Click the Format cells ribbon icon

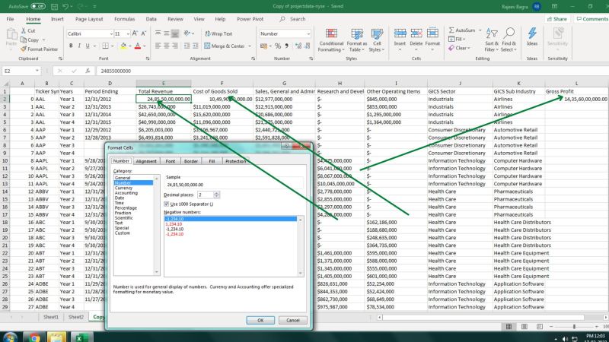432,33
